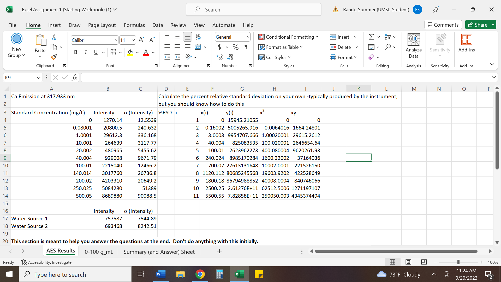Switch to the Formulas ribbon tab

(x=134, y=25)
